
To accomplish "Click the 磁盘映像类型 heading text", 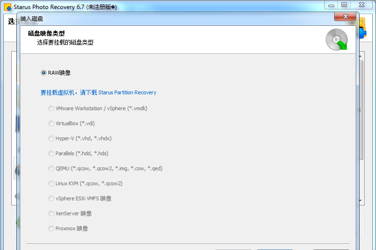I will click(46, 33).
